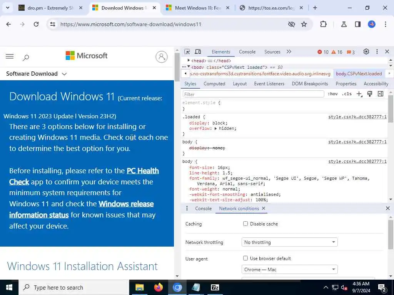Open the Properties tab
The height and width of the screenshot is (295, 394).
346,83
